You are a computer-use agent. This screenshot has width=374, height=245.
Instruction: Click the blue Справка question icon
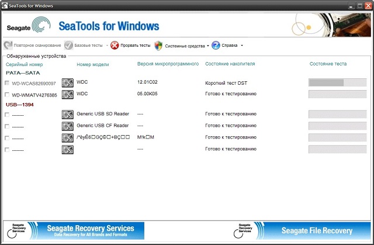[x=216, y=45]
